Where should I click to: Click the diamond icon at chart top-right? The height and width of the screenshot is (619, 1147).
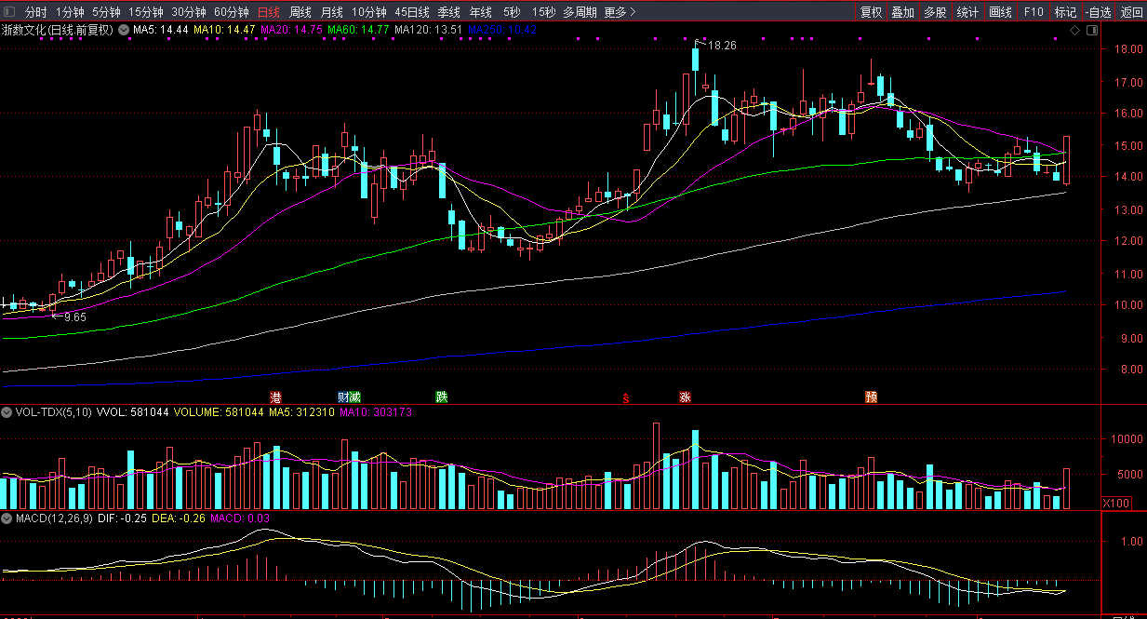(x=1074, y=31)
